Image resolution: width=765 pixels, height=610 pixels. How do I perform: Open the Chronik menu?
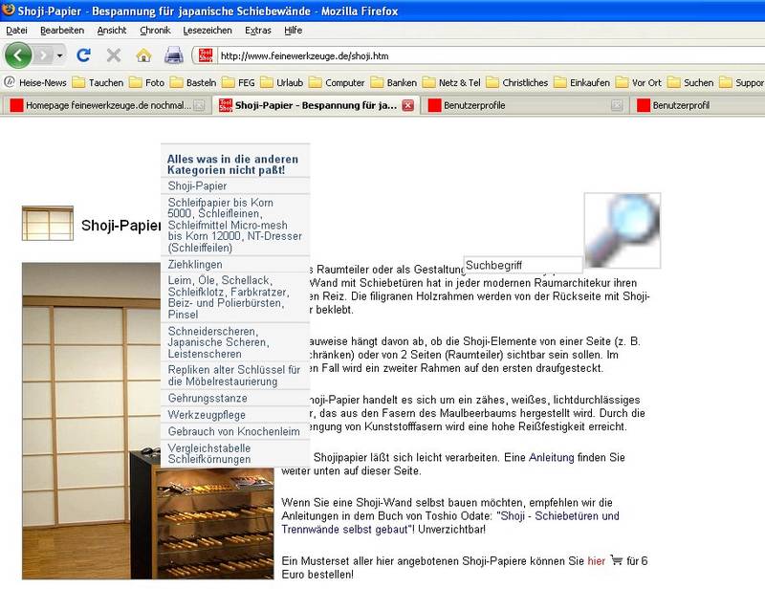tap(155, 31)
